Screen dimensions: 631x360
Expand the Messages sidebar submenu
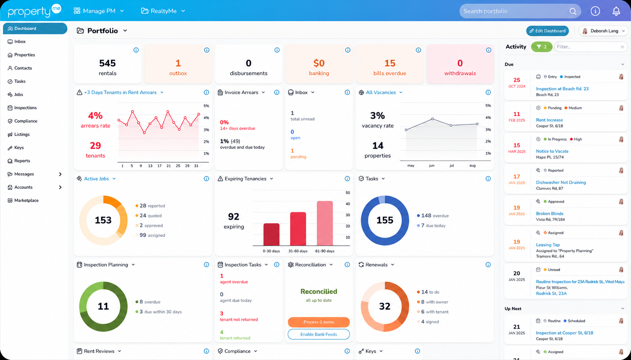pos(60,174)
